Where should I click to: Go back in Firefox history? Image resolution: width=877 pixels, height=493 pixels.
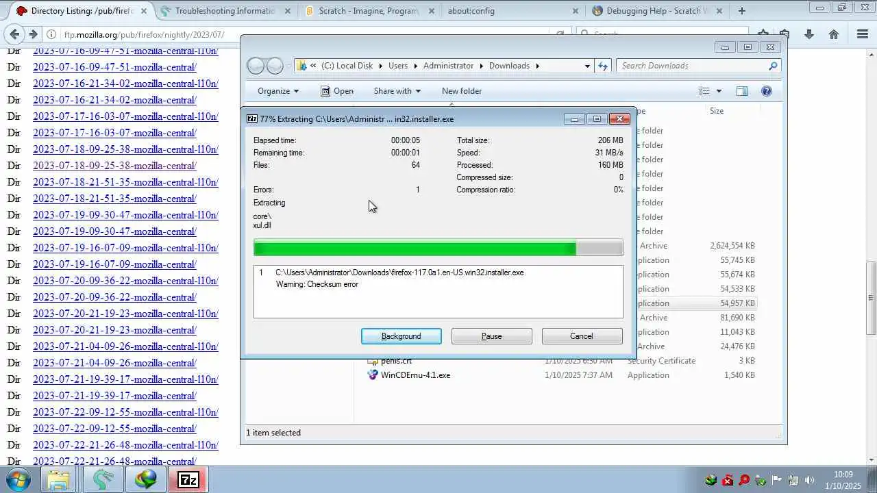(x=15, y=34)
